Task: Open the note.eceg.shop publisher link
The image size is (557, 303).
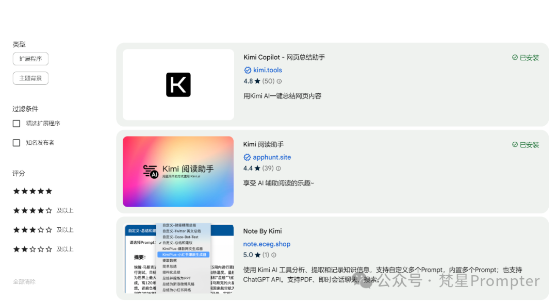Action: [x=267, y=244]
